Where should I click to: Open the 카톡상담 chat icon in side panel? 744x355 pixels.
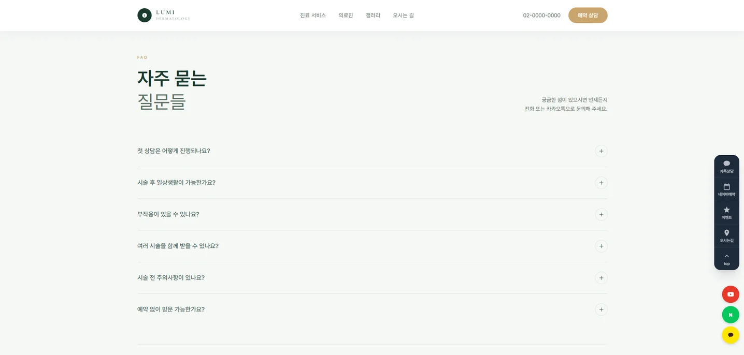pos(726,164)
